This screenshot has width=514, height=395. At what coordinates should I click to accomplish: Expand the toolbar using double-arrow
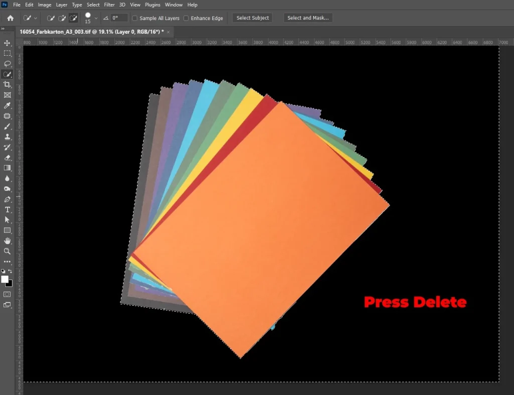coord(3,29)
